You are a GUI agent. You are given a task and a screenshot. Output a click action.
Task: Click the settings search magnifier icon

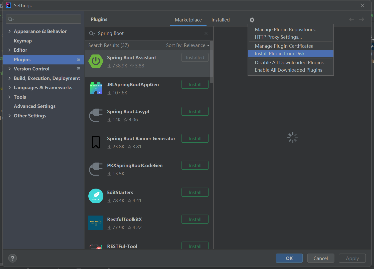click(x=11, y=19)
